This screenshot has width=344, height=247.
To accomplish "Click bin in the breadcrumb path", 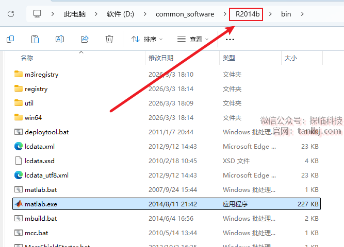I will tap(286, 14).
